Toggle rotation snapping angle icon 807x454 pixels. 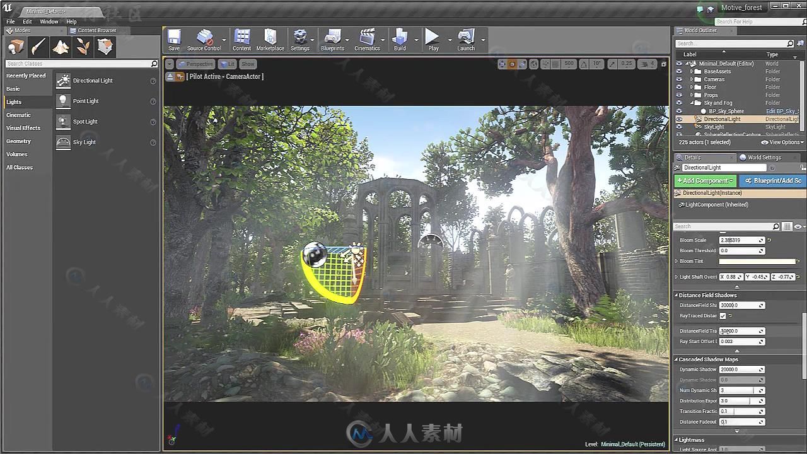pyautogui.click(x=584, y=64)
